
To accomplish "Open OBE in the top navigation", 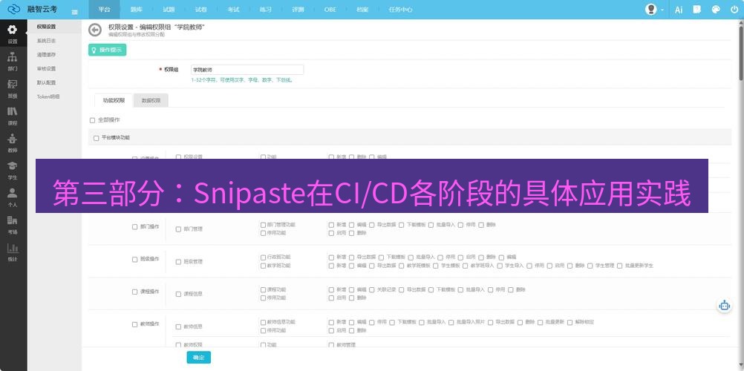I will tap(330, 10).
